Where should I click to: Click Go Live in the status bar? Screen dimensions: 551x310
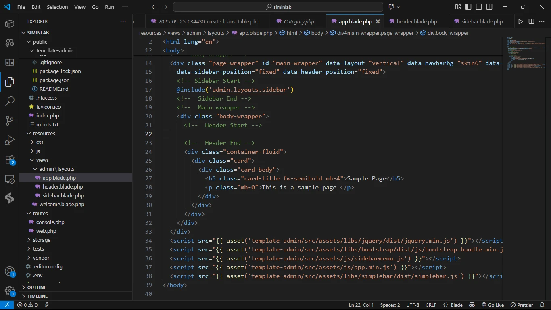[x=493, y=305]
